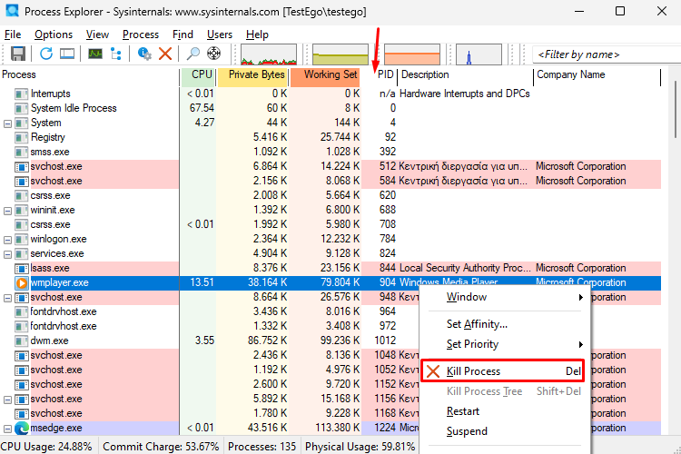Collapse the msedge.exe tree node
Viewport: 681px width, 454px height.
coord(7,429)
